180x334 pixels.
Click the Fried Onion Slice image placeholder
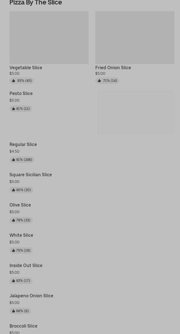pyautogui.click(x=135, y=37)
